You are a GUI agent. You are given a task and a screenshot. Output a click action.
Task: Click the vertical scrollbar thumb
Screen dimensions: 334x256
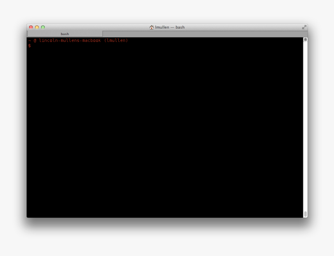point(306,214)
